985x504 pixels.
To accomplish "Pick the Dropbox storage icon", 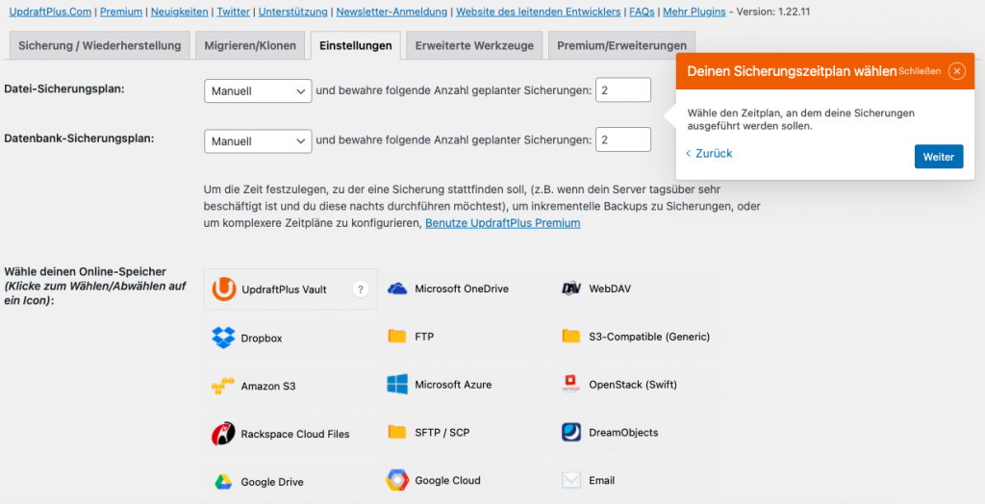I will coord(223,338).
